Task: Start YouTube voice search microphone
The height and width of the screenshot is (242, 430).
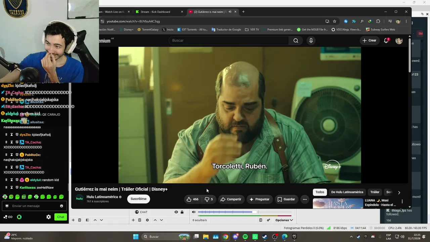Action: coord(311,40)
